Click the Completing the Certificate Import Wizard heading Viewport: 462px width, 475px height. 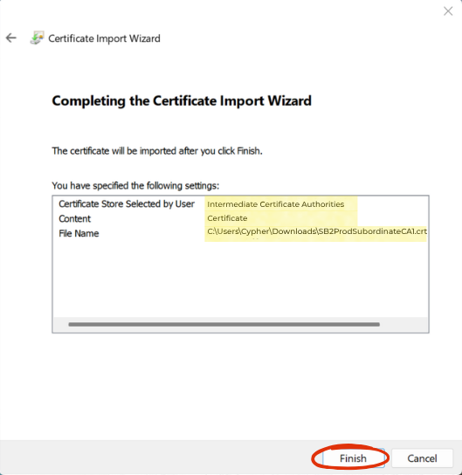[182, 101]
